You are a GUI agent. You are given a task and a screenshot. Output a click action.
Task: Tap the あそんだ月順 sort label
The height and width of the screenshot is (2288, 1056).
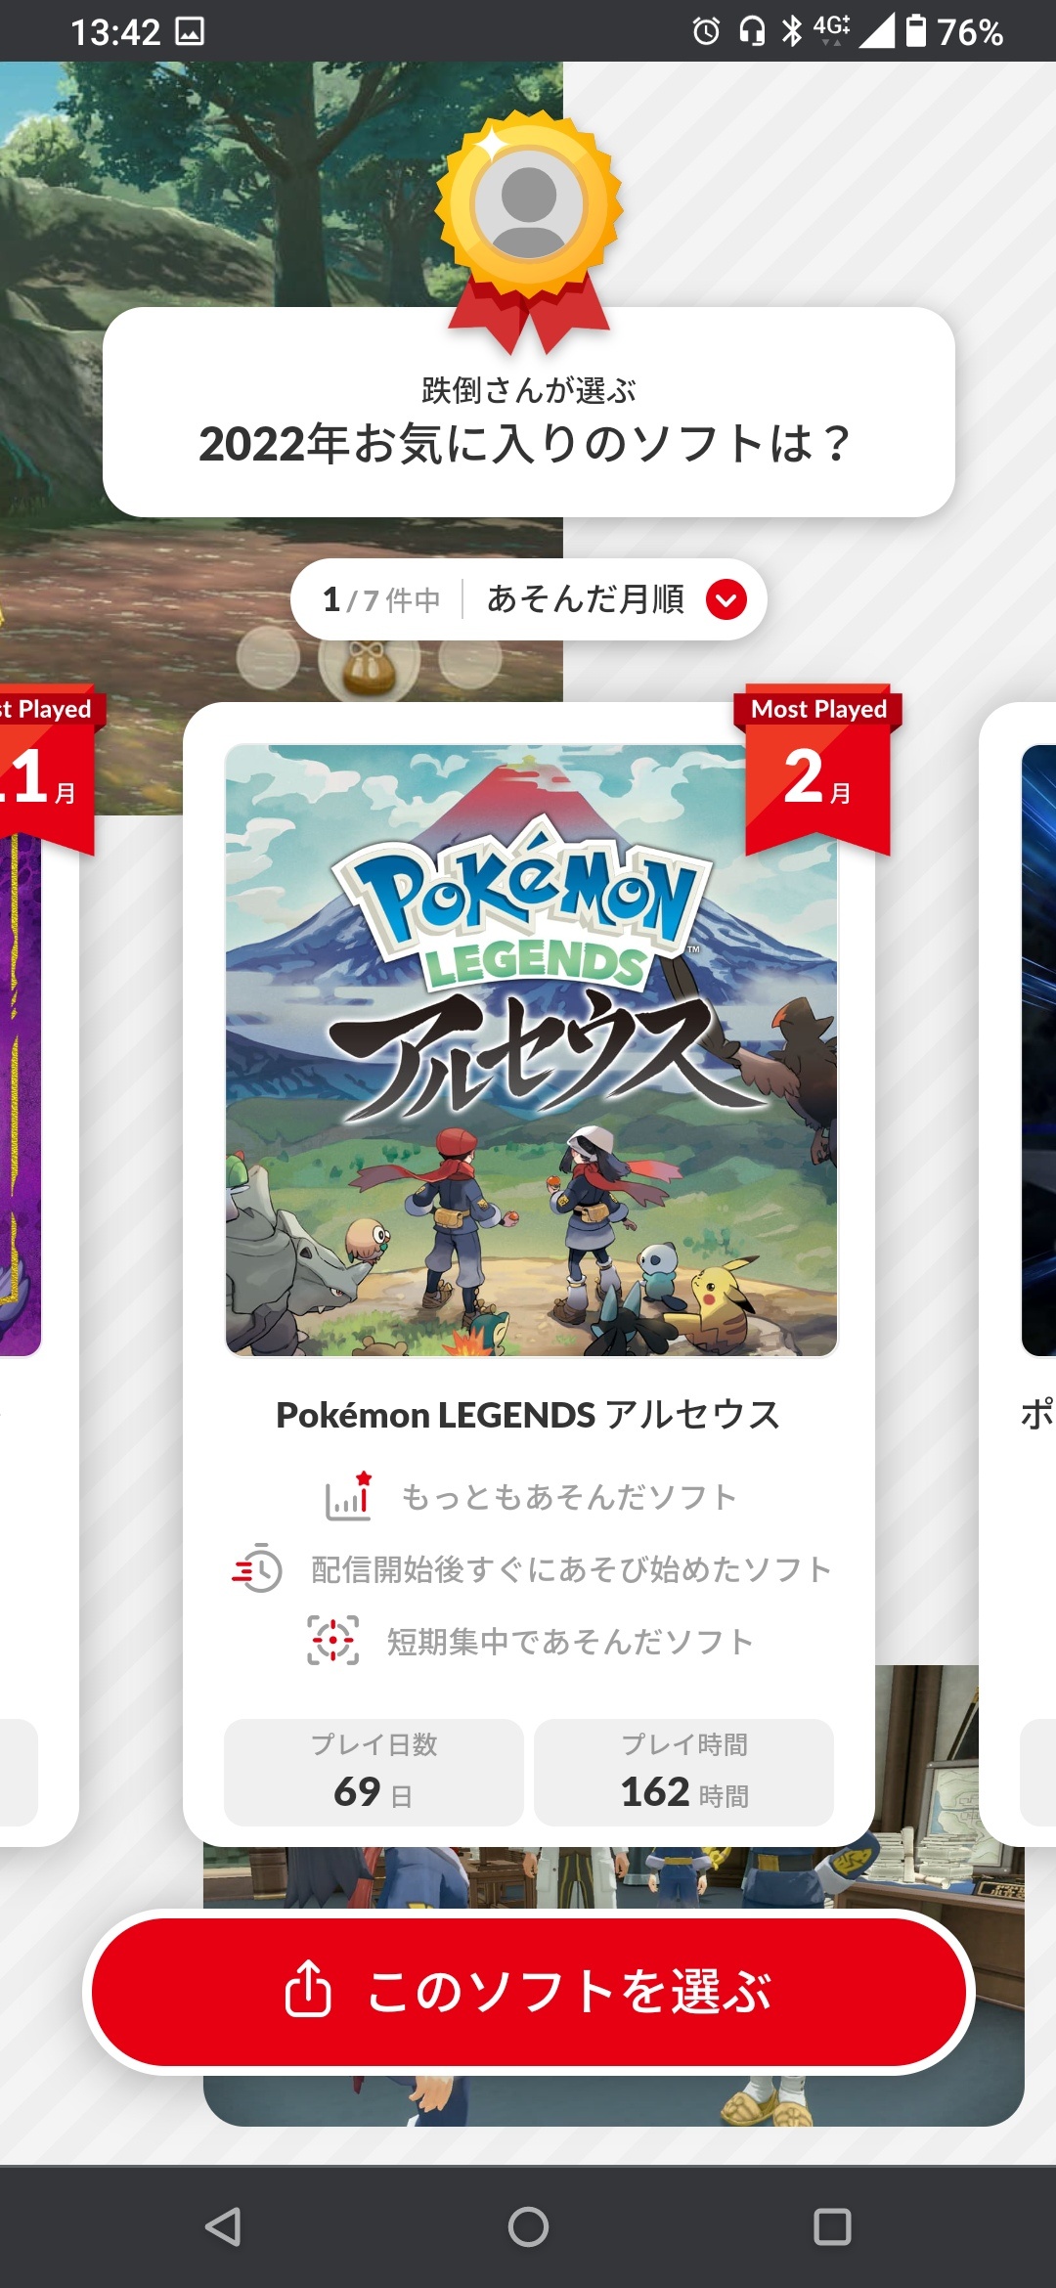[x=586, y=599]
